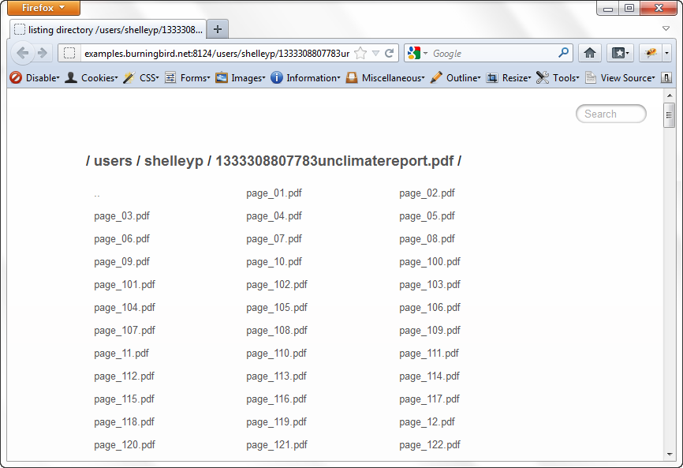
Task: Click the Home button in the navigation toolbar
Action: coord(590,51)
